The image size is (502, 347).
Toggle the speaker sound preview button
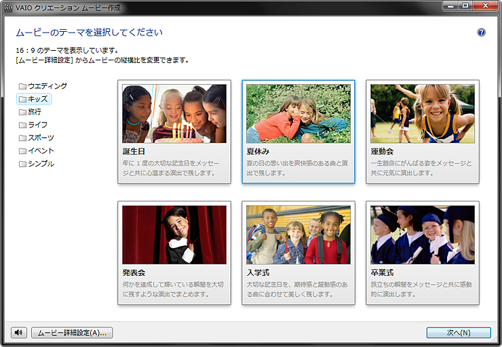tap(18, 333)
